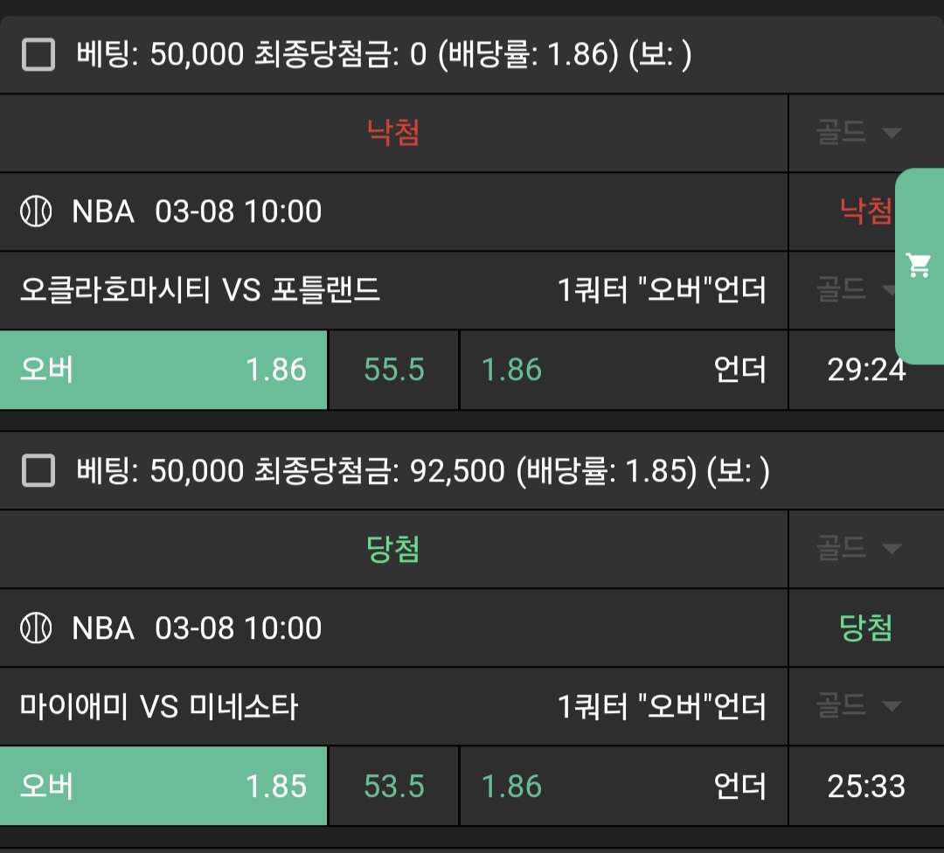The height and width of the screenshot is (853, 944).
Task: Click basketball icon beside Oklahoma City match
Action: [36, 212]
